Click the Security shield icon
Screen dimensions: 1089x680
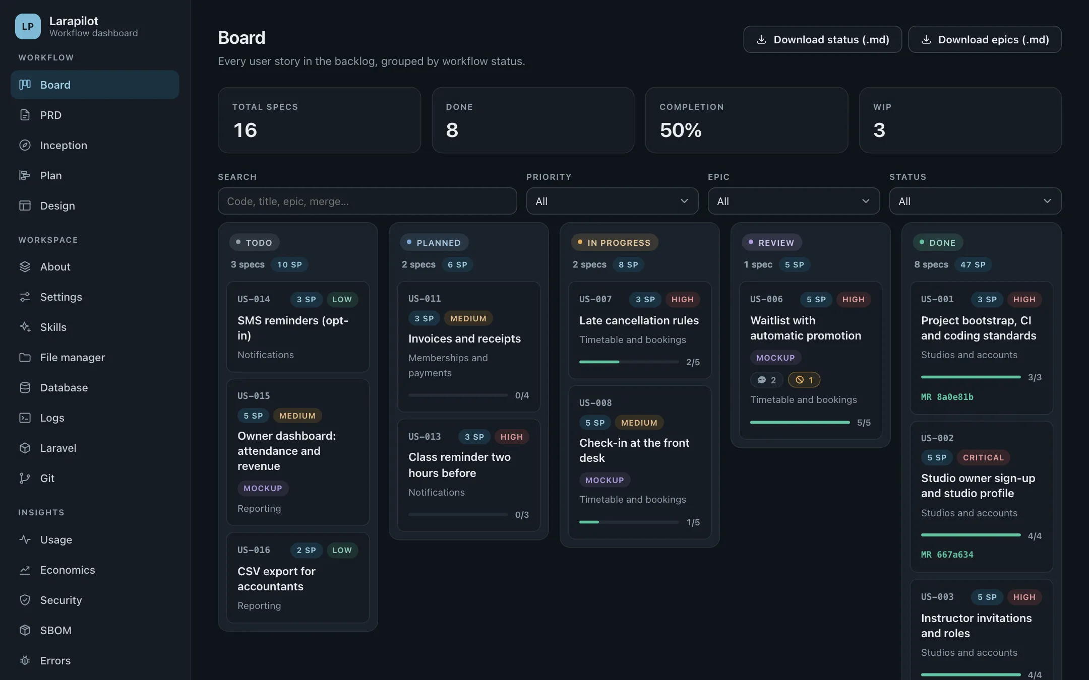coord(25,600)
